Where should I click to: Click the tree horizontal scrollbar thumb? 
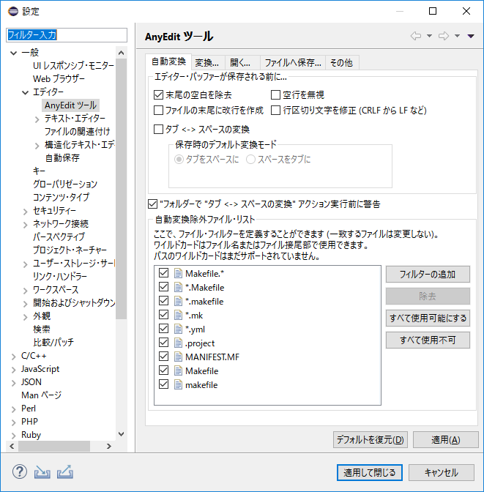[x=54, y=446]
